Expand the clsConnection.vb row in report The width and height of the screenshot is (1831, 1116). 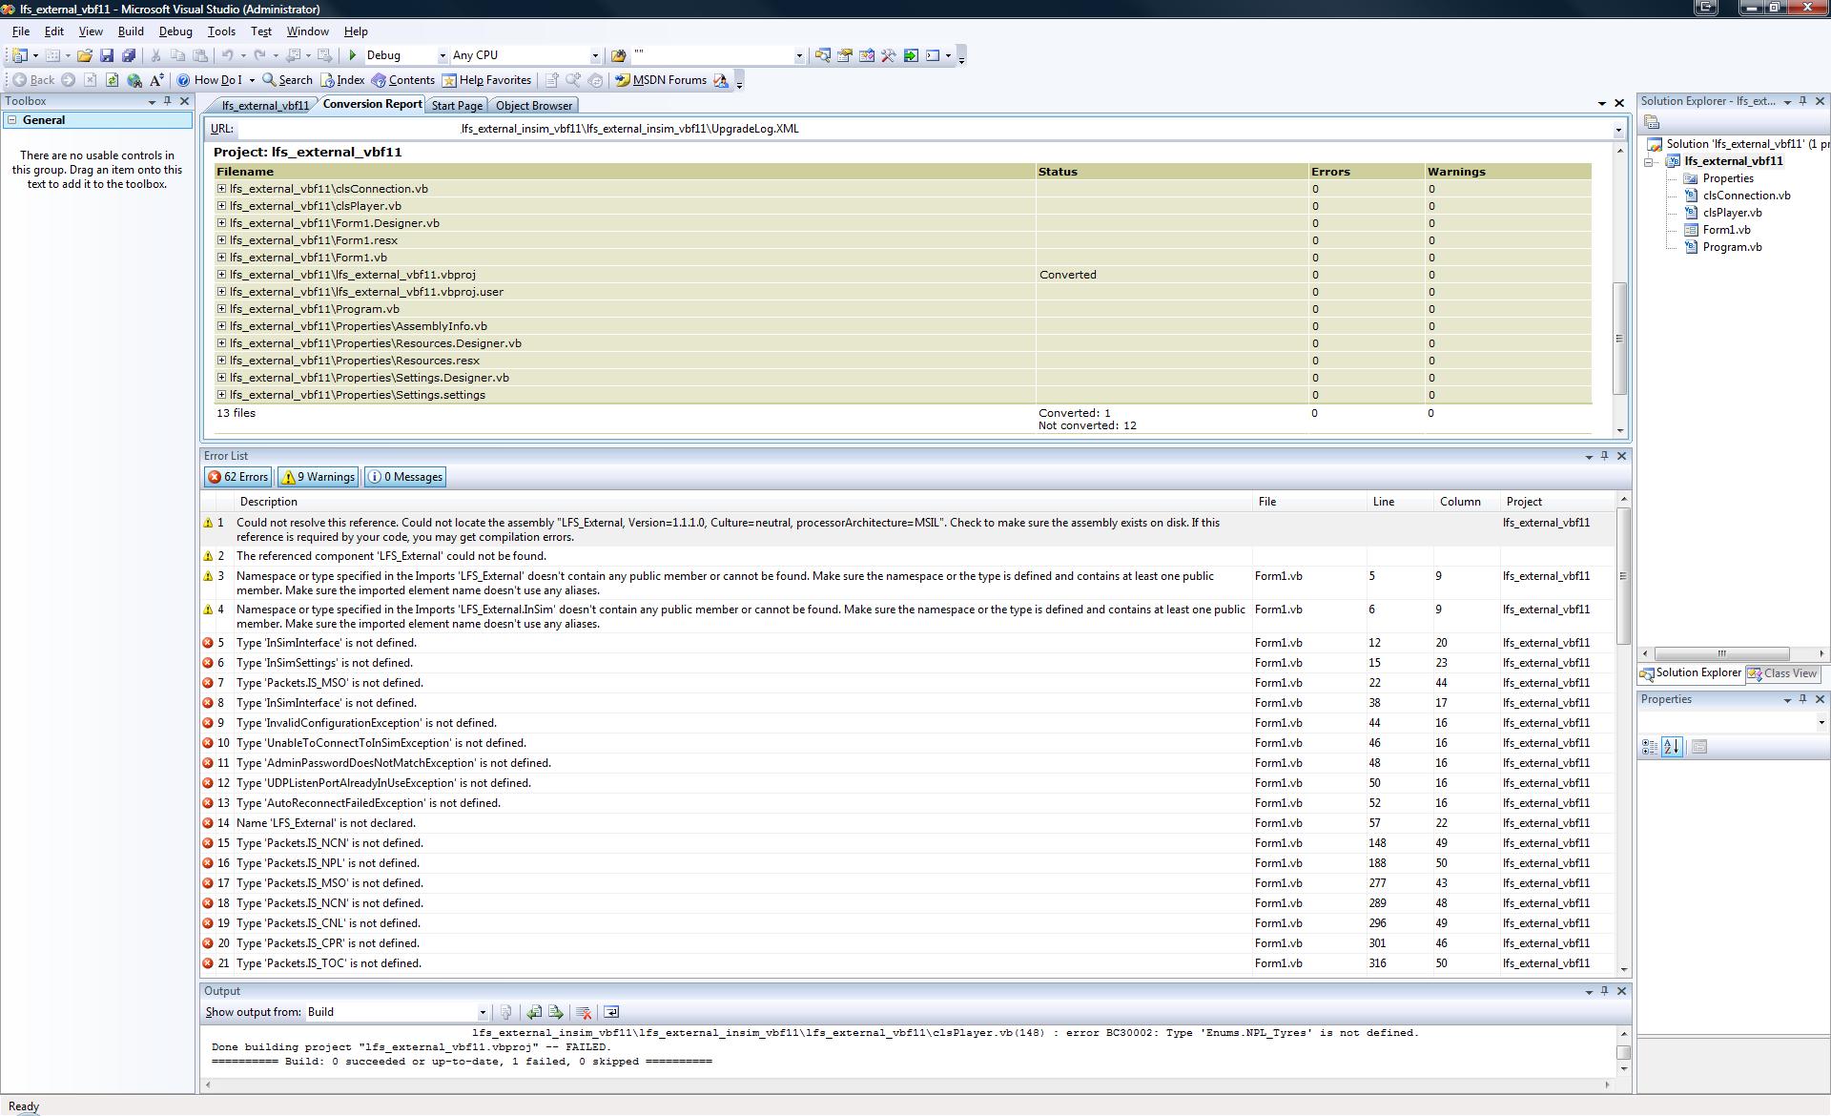[222, 189]
